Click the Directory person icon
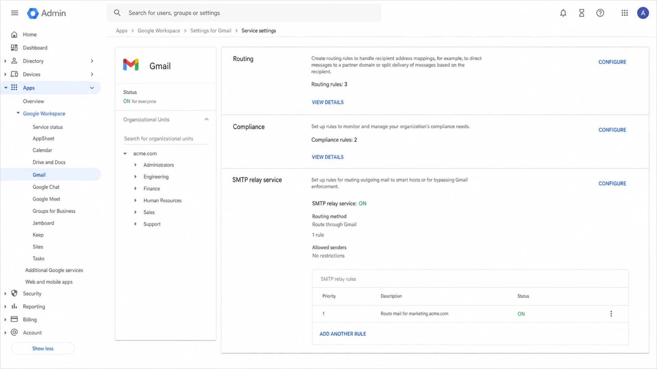This screenshot has height=369, width=657. (14, 61)
